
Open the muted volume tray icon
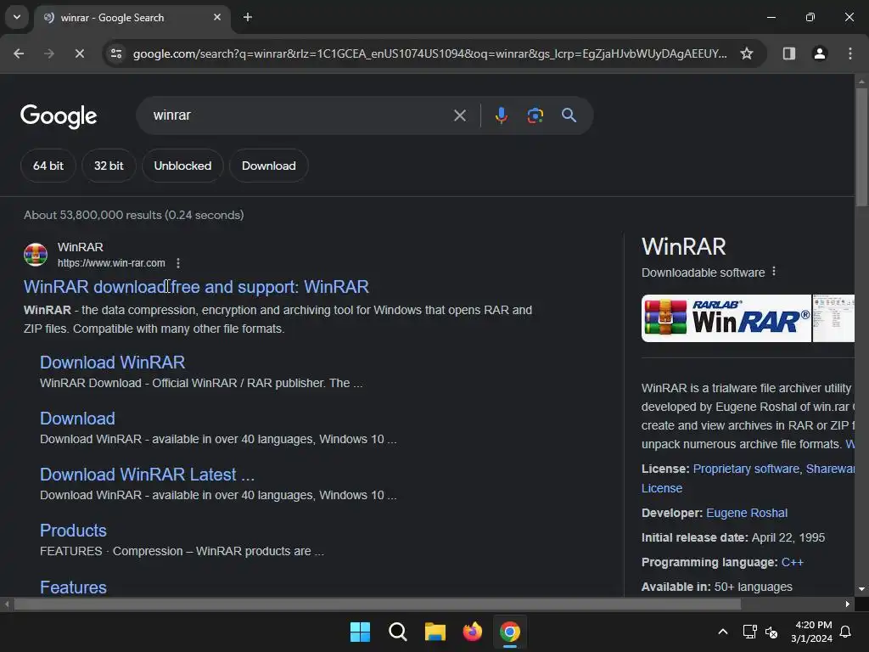771,632
